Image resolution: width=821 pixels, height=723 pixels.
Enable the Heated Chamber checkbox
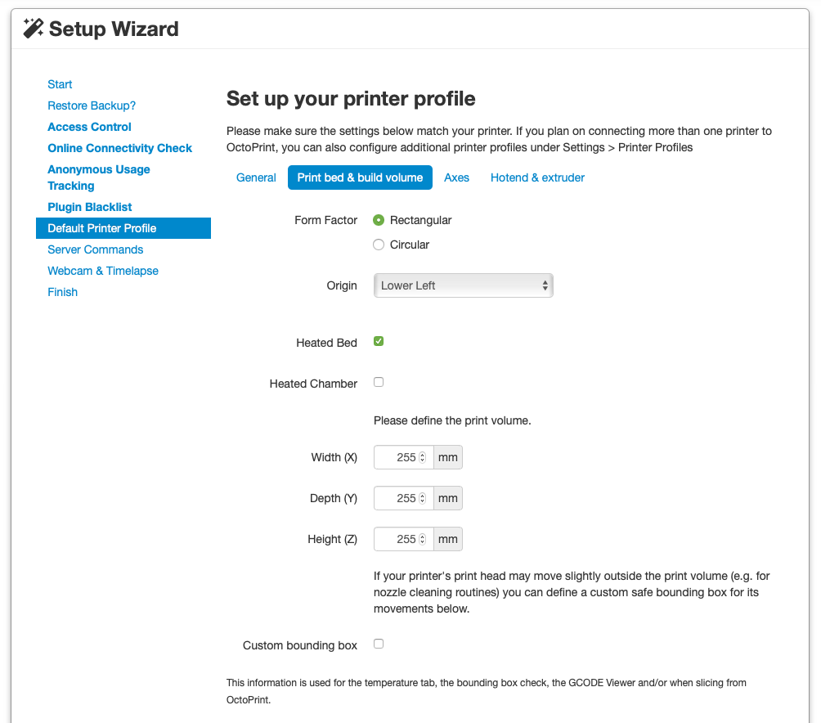(x=379, y=383)
